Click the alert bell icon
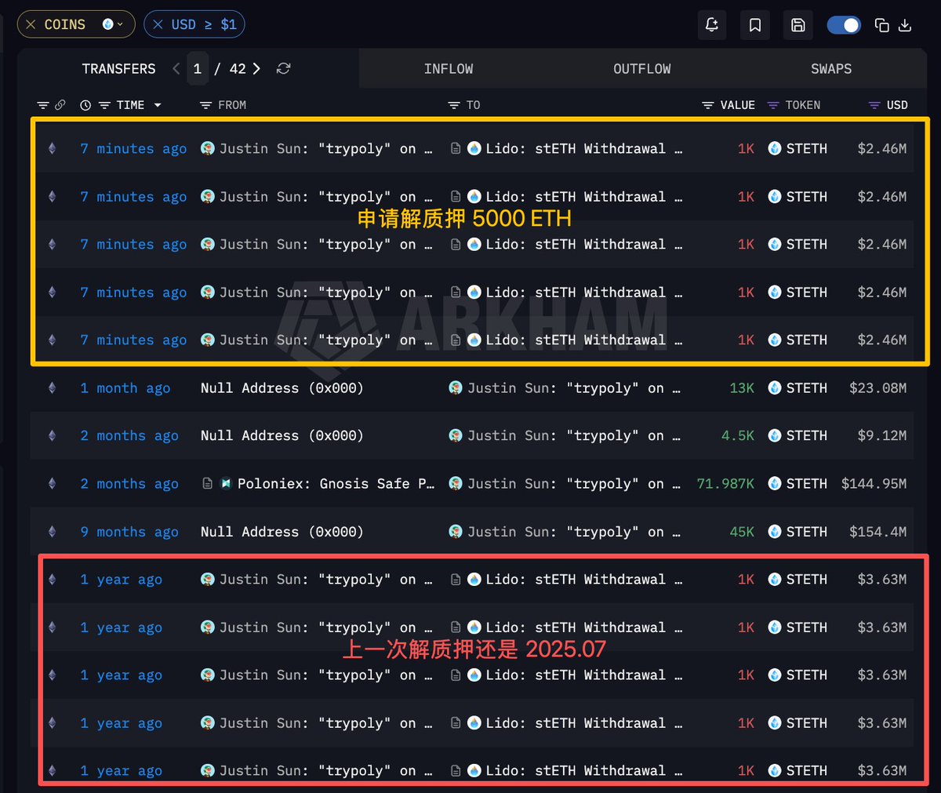The height and width of the screenshot is (793, 941). 712,25
